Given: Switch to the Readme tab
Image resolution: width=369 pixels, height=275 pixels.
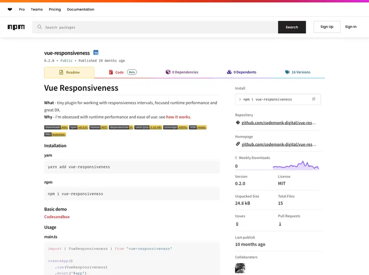Looking at the screenshot, I should (69, 73).
